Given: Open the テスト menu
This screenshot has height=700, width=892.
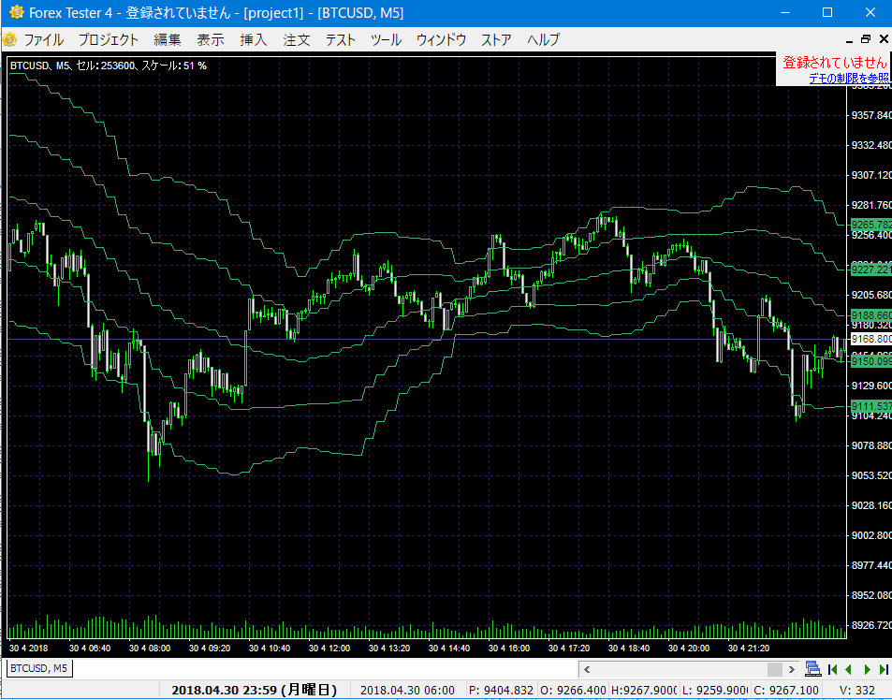Looking at the screenshot, I should click(340, 40).
